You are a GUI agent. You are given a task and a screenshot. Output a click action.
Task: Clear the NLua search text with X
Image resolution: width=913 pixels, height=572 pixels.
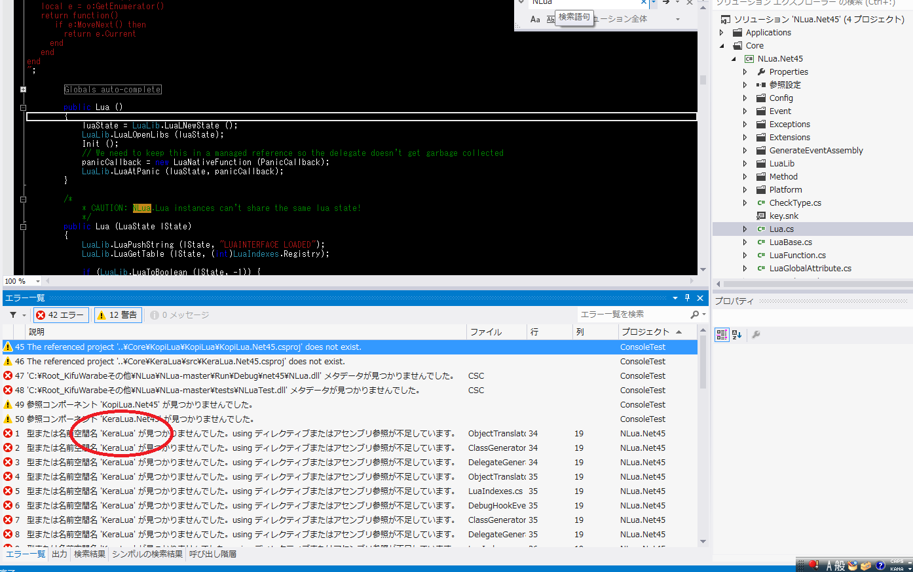(643, 3)
